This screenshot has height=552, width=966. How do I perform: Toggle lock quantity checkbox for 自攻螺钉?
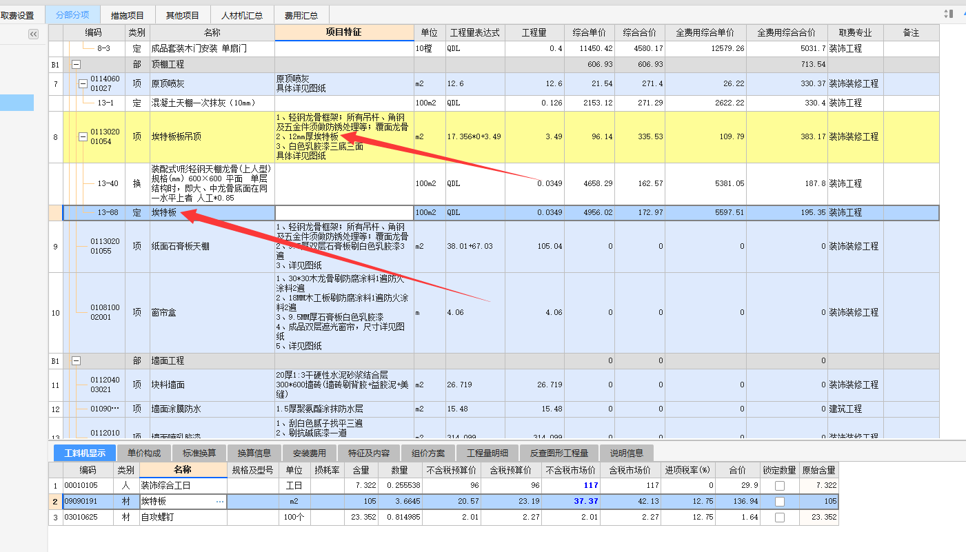779,518
